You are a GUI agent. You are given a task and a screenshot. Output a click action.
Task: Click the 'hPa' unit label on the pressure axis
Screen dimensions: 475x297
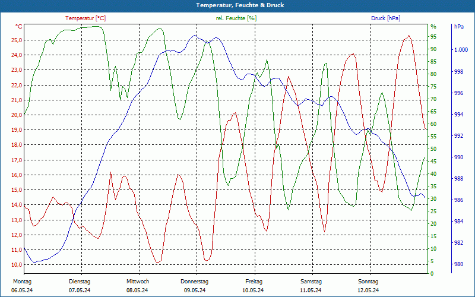point(458,27)
